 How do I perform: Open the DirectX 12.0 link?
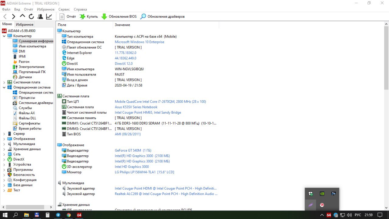[x=124, y=64]
